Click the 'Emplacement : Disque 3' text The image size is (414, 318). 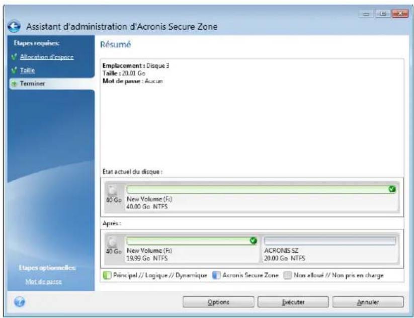[136, 66]
